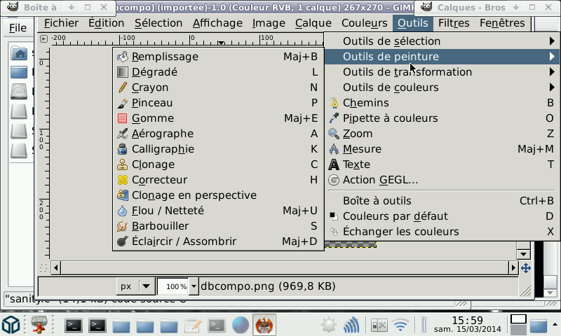Viewport: 561px width, 336px height.
Task: Open the Calque menu
Action: click(x=313, y=23)
